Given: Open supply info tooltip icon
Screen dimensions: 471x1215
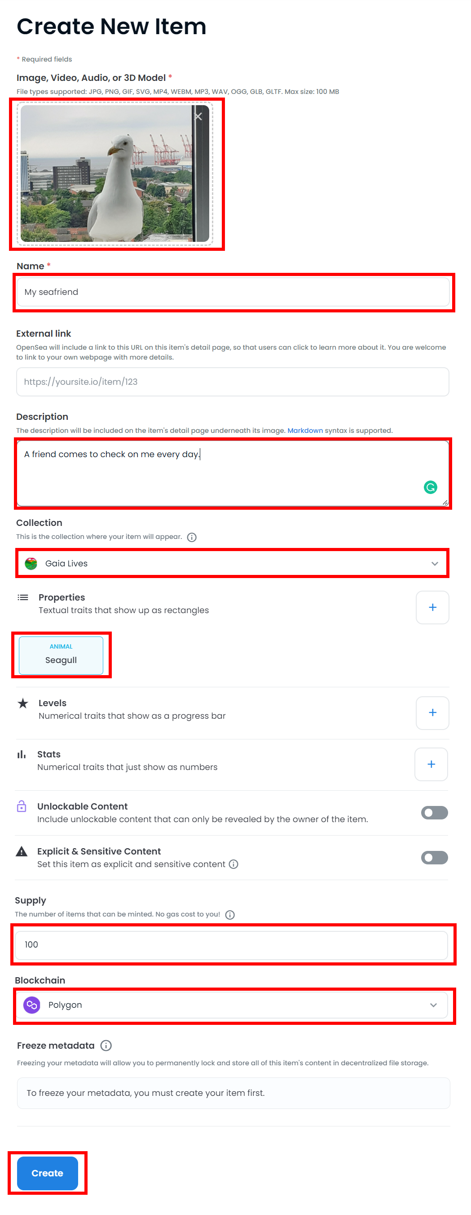Looking at the screenshot, I should (230, 915).
